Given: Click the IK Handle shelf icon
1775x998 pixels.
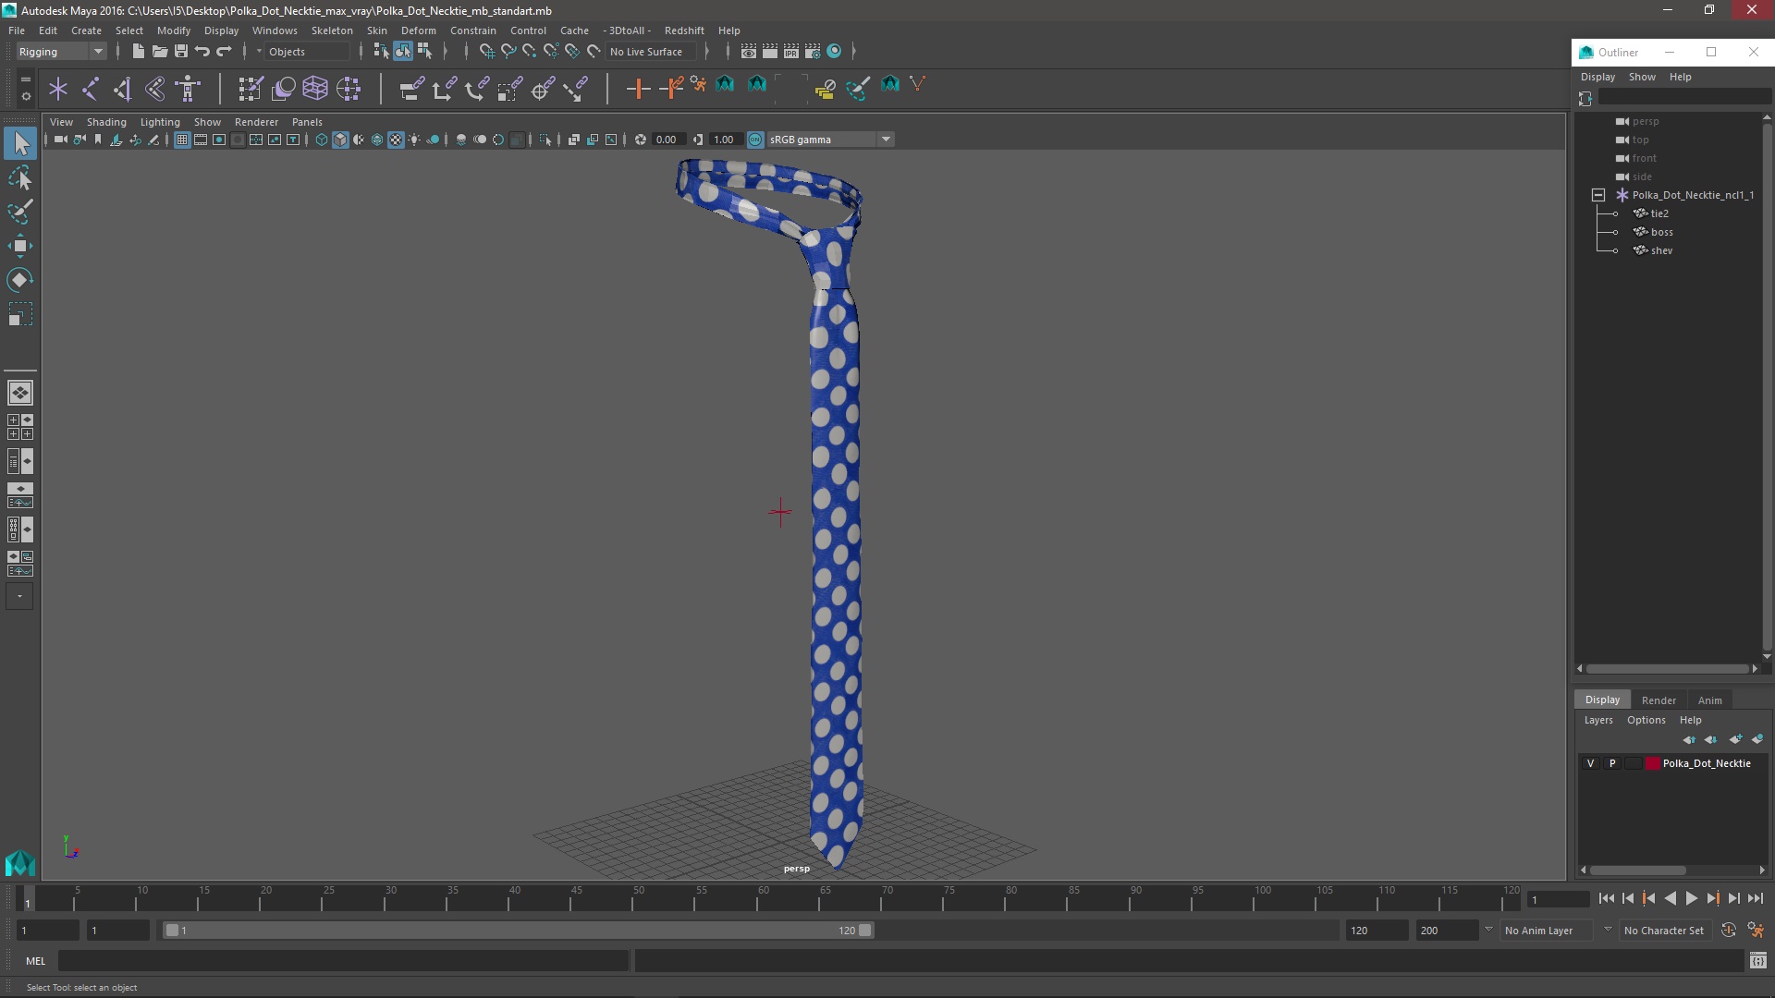Looking at the screenshot, I should point(123,89).
